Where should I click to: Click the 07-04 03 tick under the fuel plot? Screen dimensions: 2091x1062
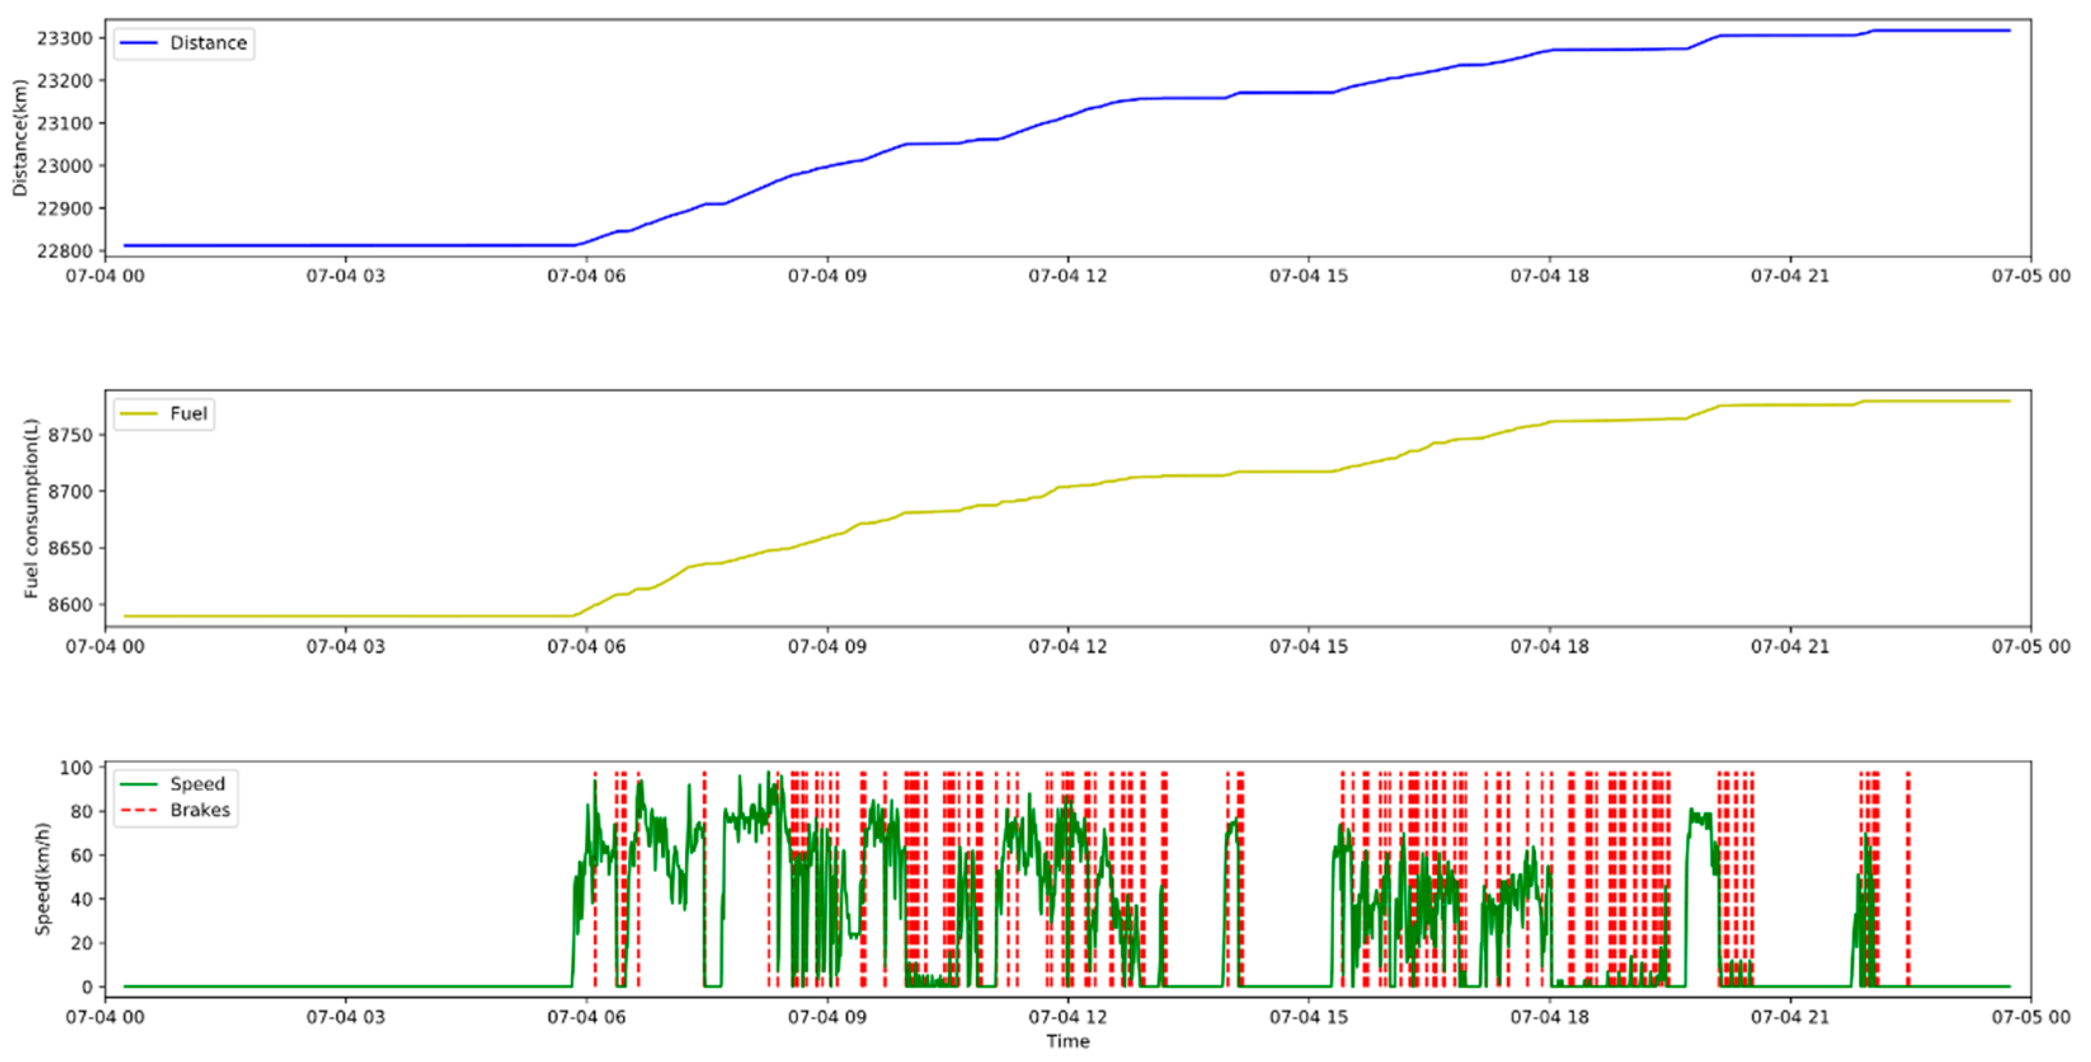[x=346, y=647]
